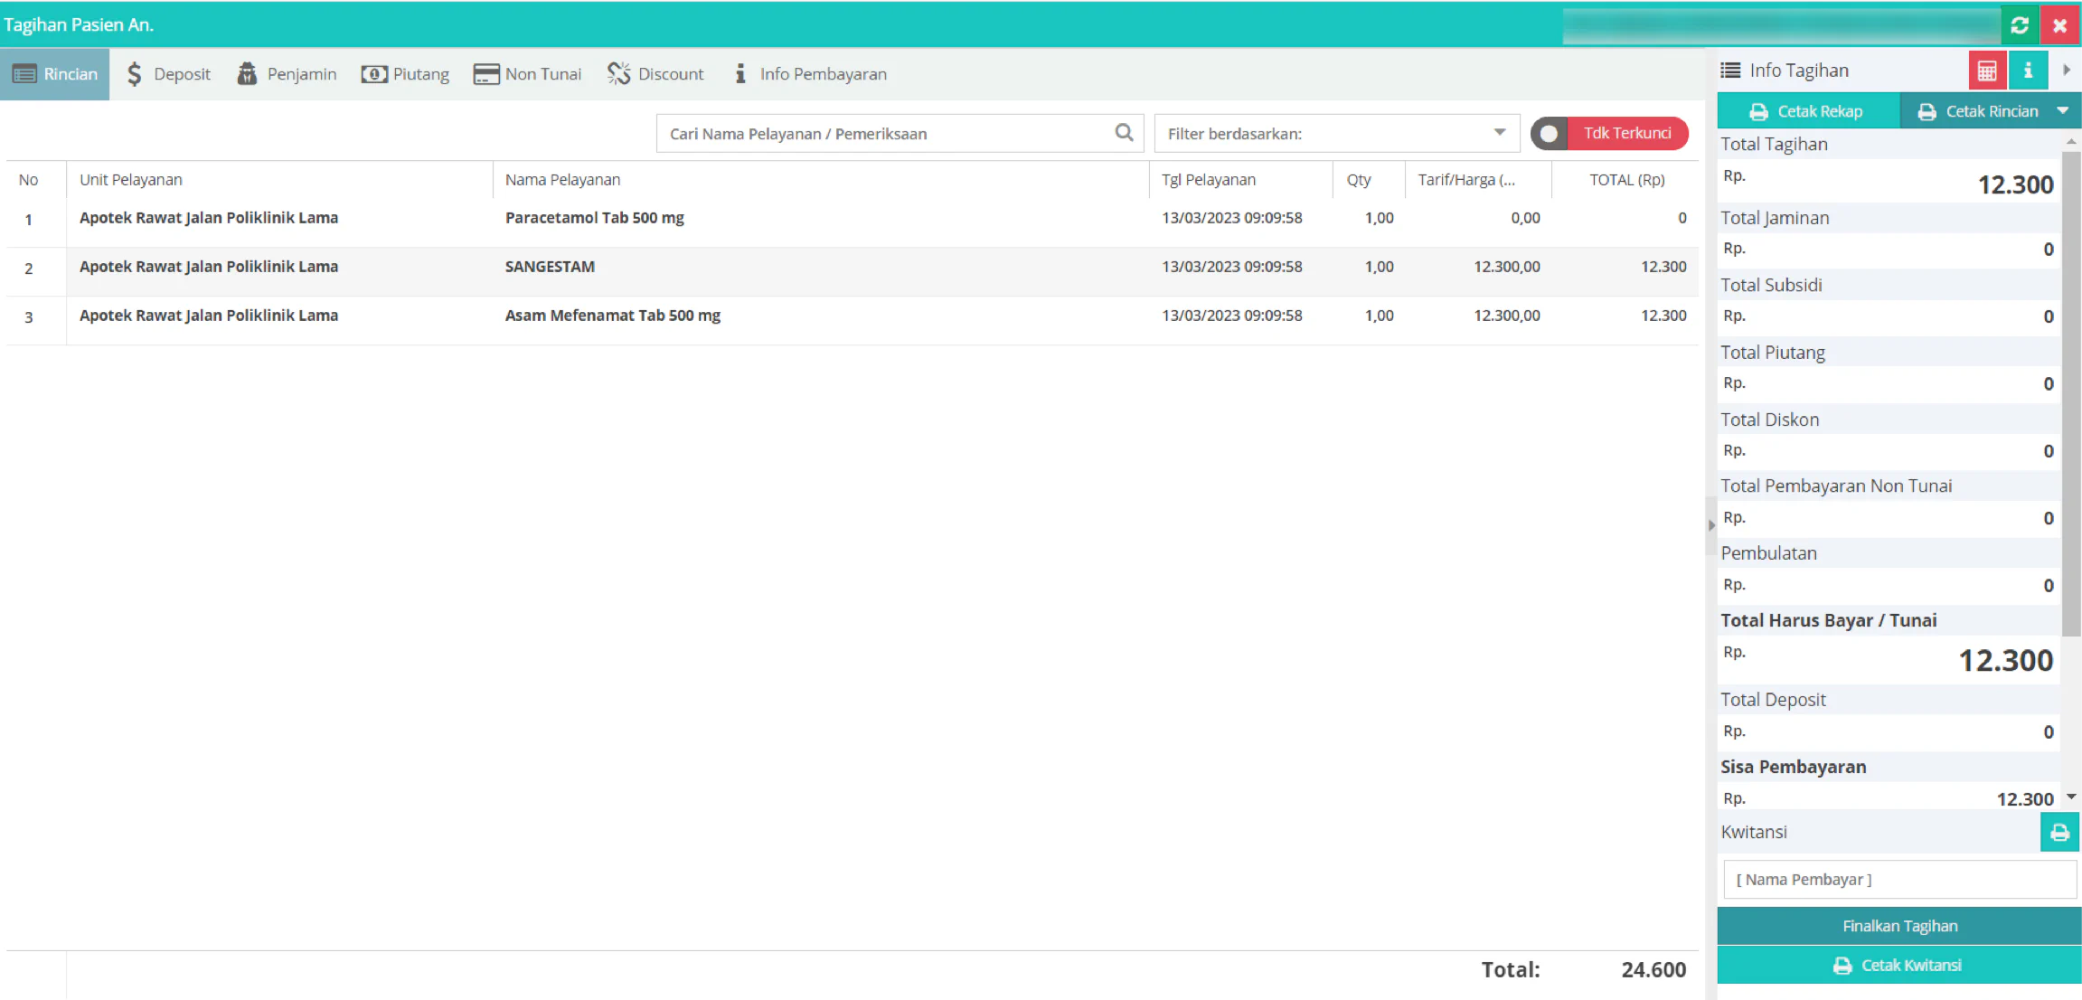Click the Qty column header

coord(1369,180)
